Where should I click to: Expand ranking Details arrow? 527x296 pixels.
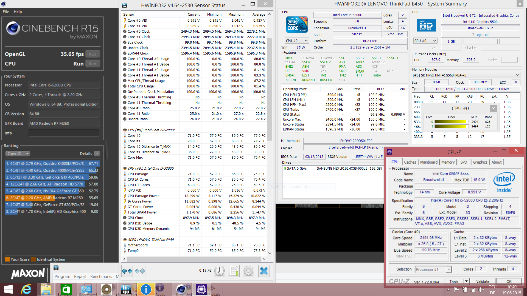click(x=97, y=154)
